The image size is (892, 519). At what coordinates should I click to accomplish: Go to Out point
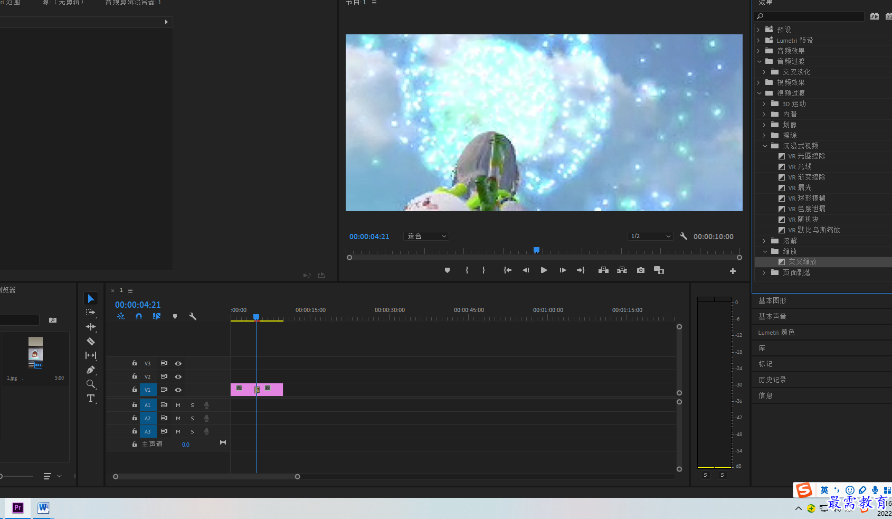581,270
